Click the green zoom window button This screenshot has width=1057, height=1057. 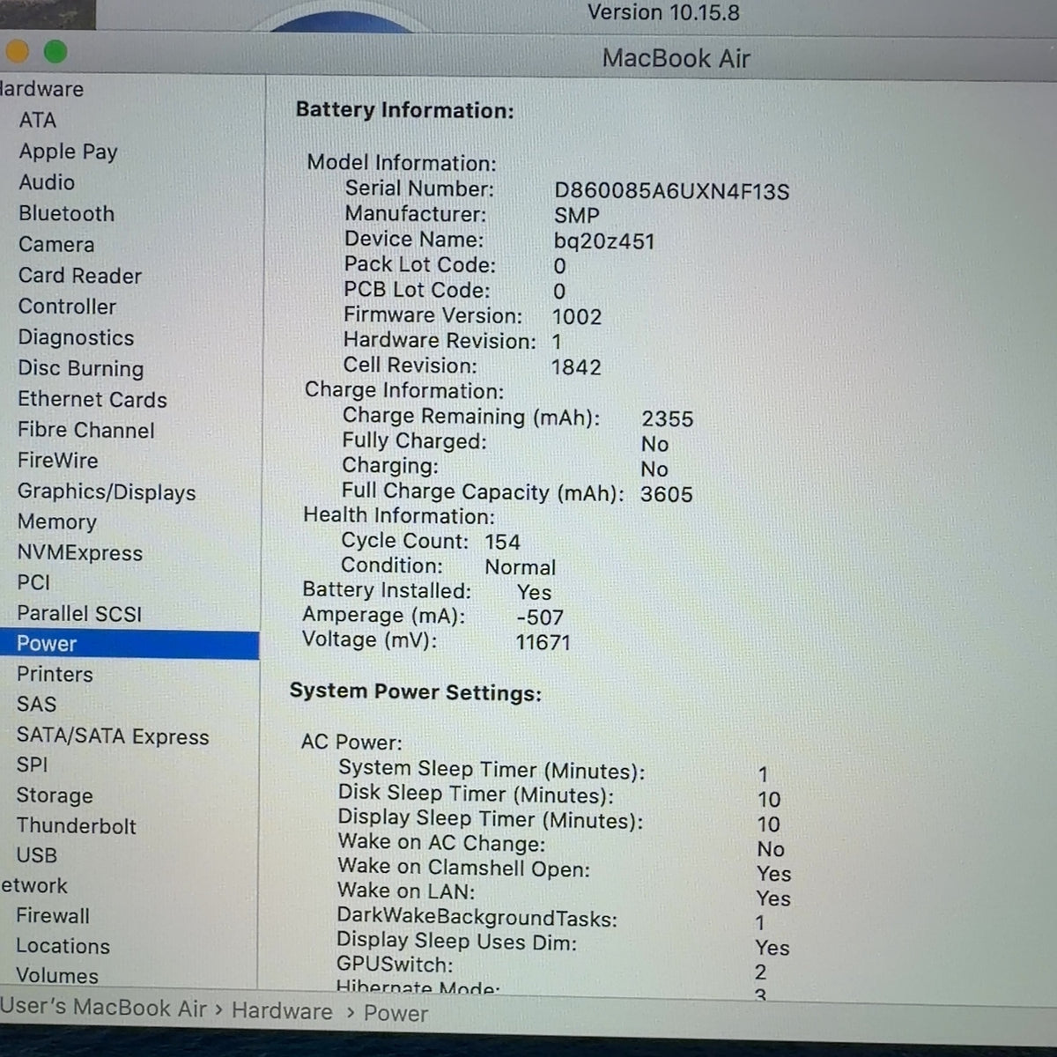point(55,52)
